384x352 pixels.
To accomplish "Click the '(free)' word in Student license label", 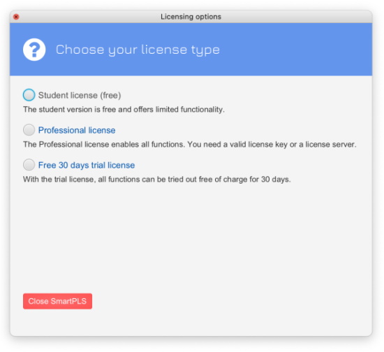I will tap(110, 95).
